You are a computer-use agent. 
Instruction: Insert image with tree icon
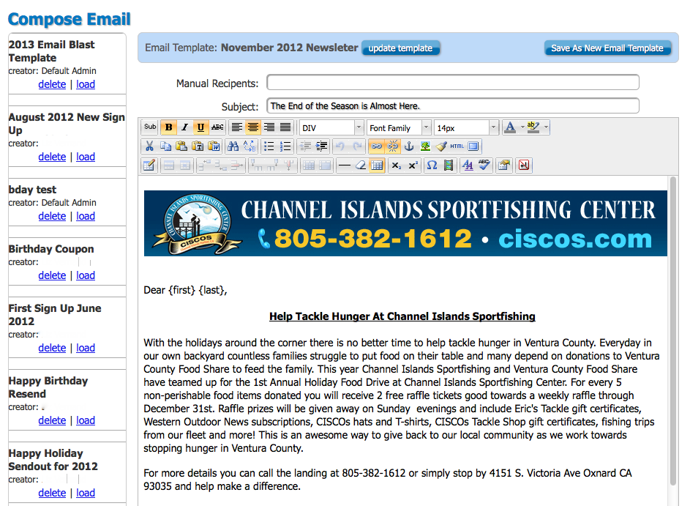pos(425,146)
